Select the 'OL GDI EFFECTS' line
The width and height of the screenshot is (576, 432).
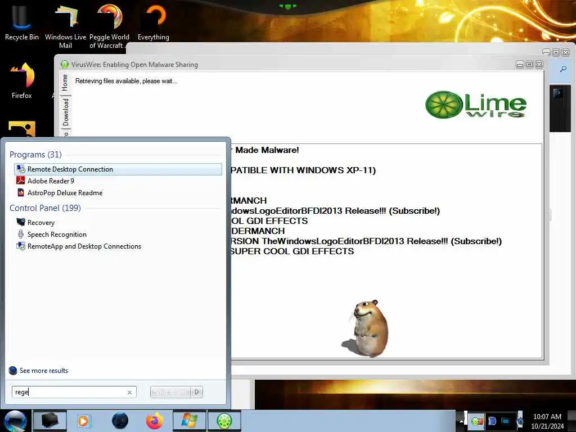(269, 220)
